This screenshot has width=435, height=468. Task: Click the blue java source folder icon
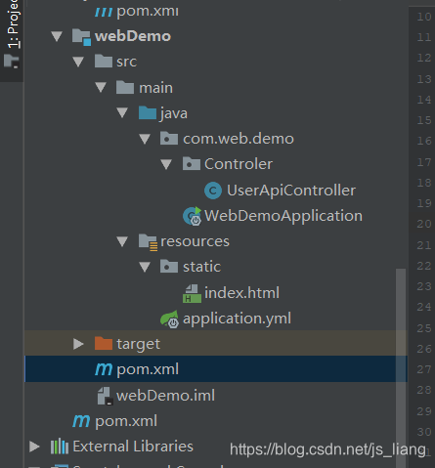[x=148, y=113]
